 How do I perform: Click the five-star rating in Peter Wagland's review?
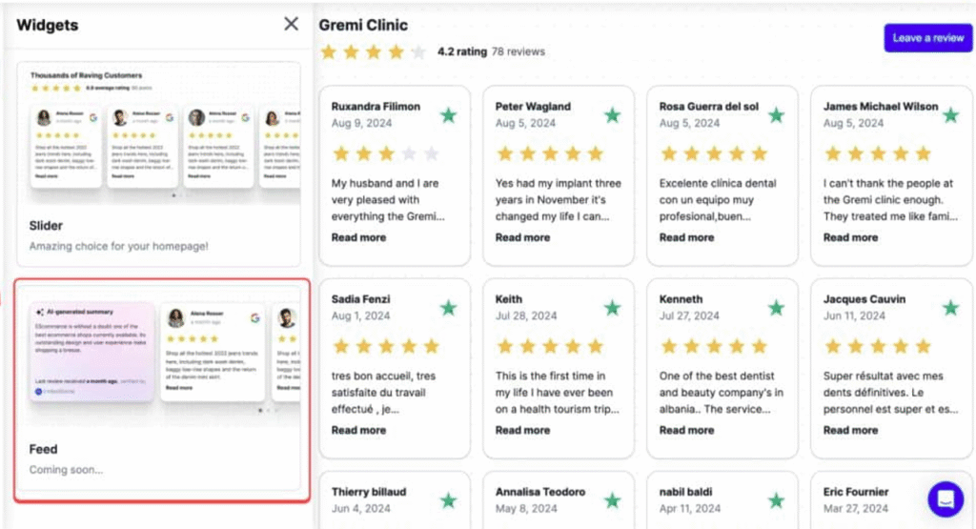tap(550, 153)
